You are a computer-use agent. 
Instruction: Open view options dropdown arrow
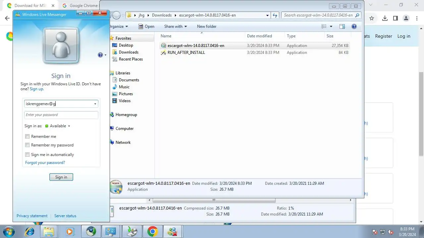331,26
